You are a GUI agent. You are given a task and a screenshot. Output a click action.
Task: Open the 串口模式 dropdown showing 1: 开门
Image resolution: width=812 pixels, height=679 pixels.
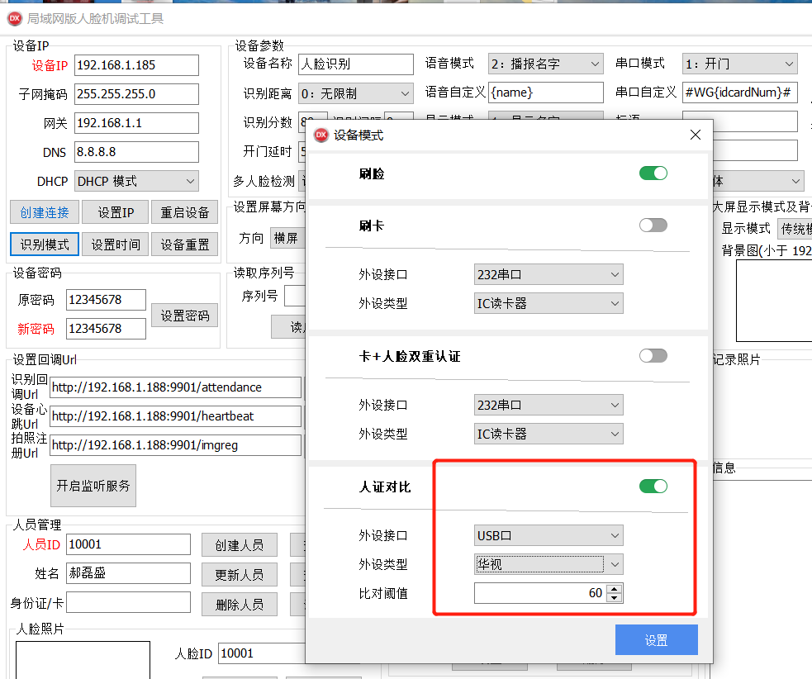(738, 64)
